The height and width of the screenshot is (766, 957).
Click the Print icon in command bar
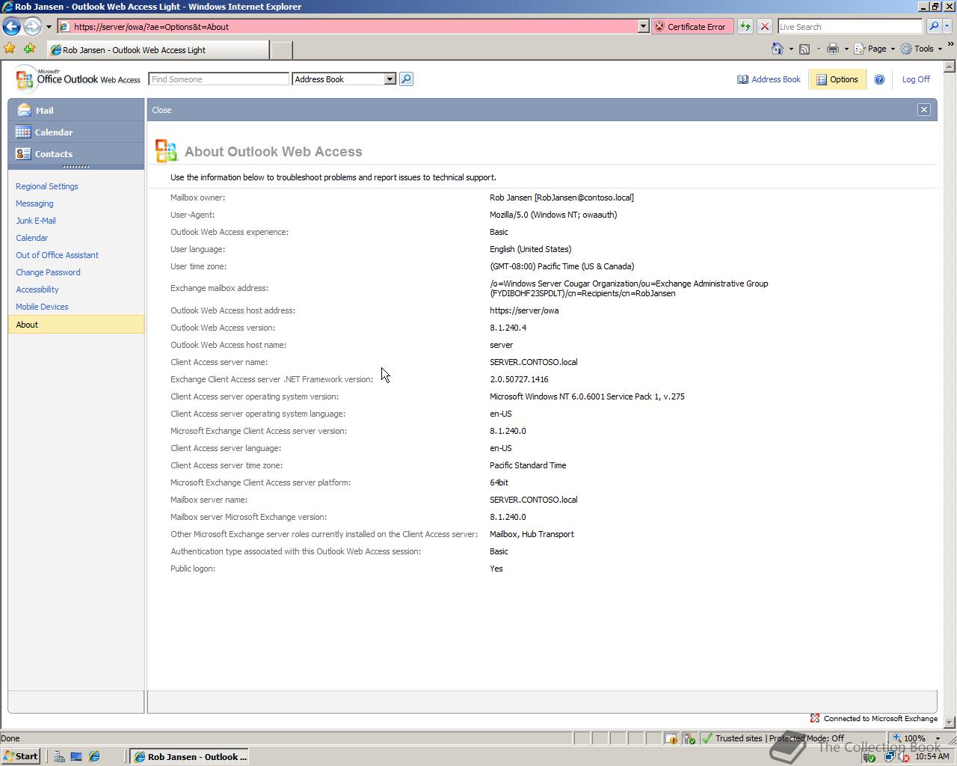coord(832,49)
